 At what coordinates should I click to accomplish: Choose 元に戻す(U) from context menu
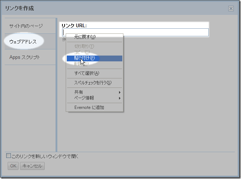(94, 37)
